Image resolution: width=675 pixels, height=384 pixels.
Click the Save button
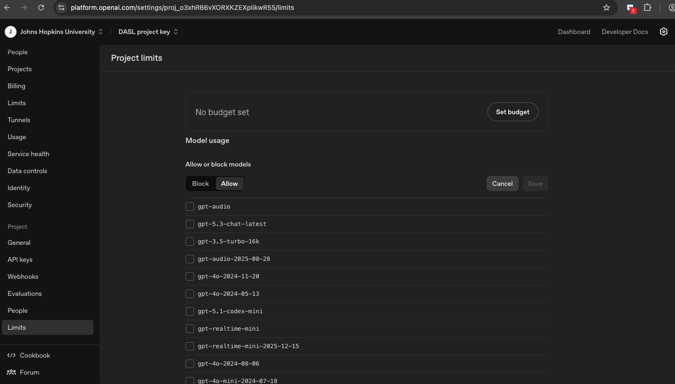535,184
